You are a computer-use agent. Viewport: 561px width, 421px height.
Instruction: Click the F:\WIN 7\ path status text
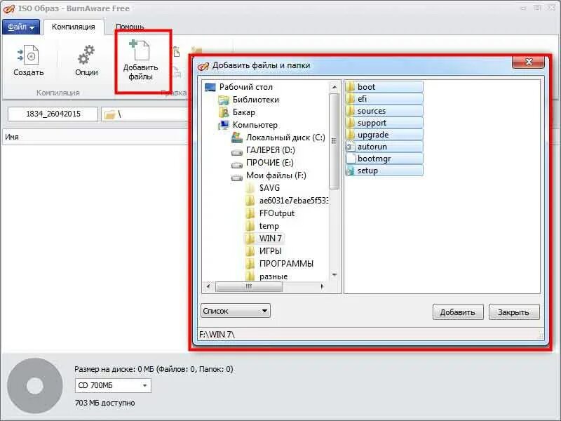[x=217, y=335]
